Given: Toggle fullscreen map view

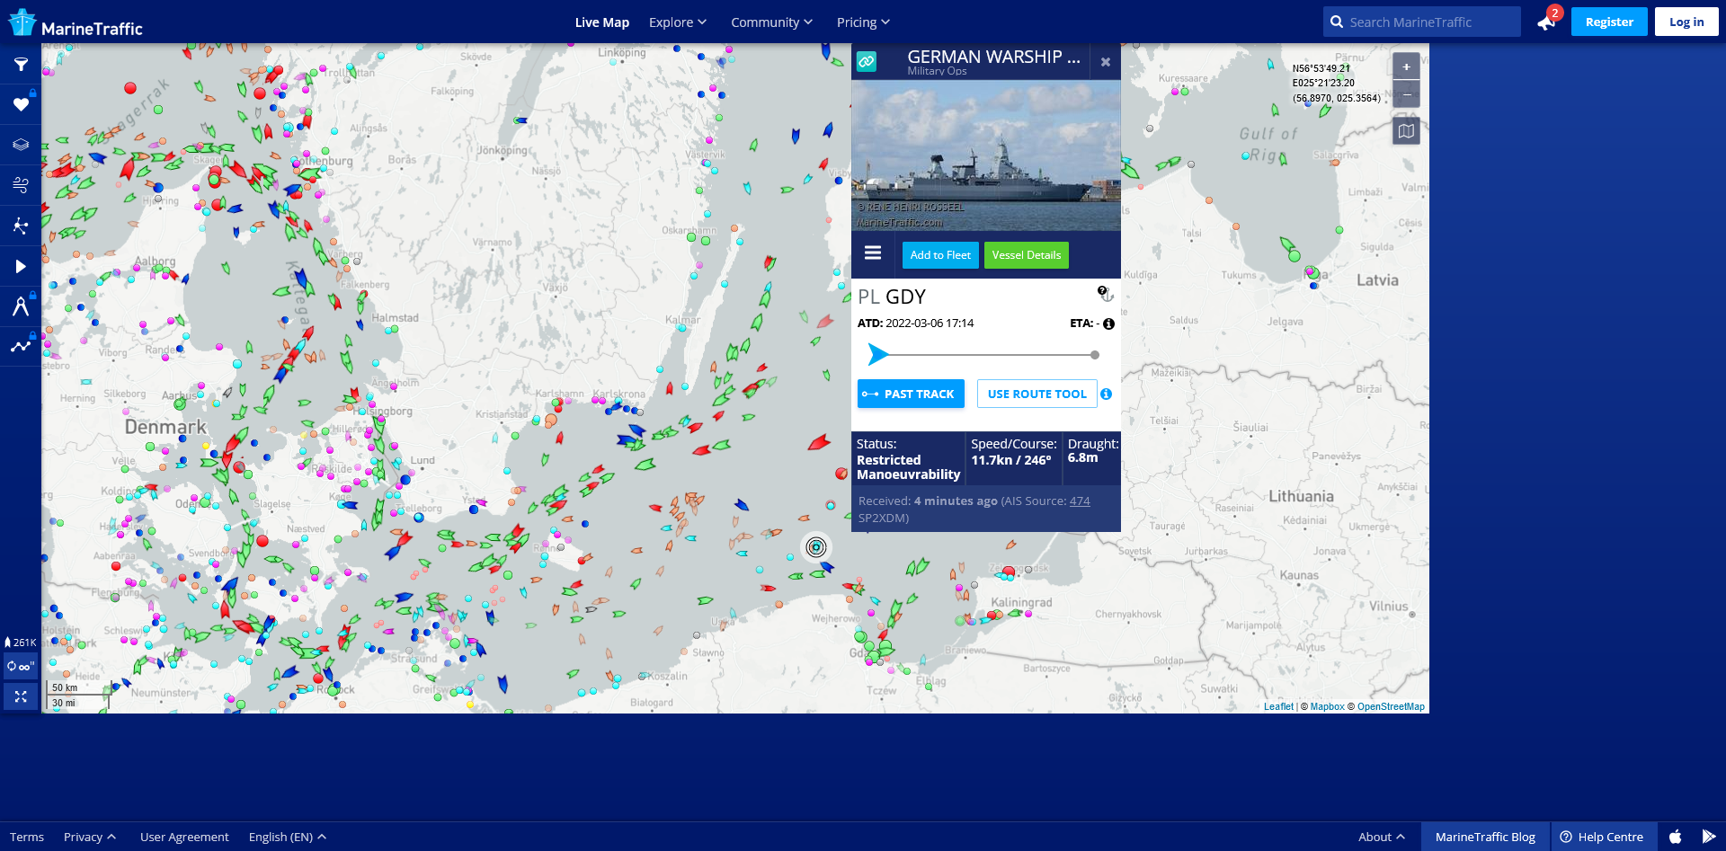Looking at the screenshot, I should tap(21, 696).
